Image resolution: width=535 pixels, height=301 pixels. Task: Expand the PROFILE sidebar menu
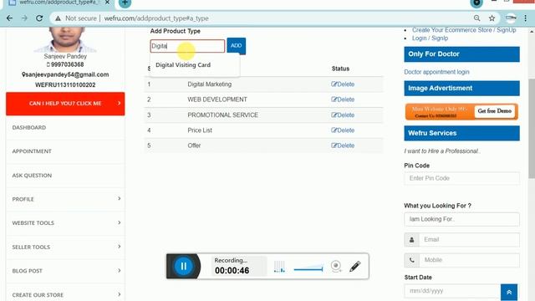65,199
